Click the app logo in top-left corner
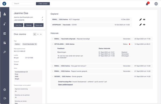 tap(4, 3)
